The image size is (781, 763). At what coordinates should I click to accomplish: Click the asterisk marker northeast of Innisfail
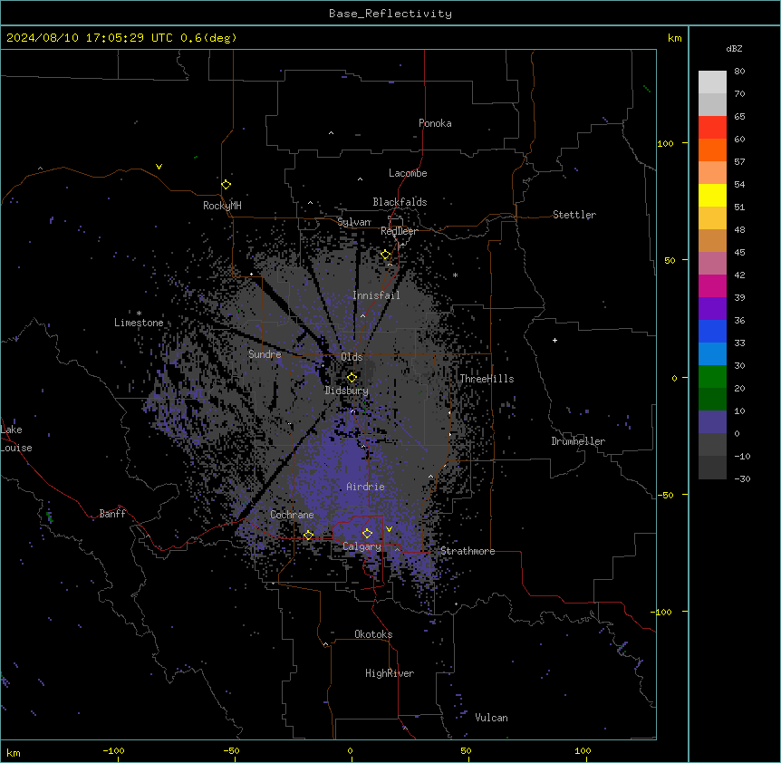tap(455, 275)
